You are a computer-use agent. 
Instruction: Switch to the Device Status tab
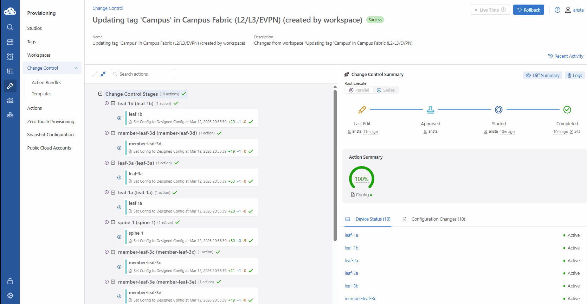[368, 219]
